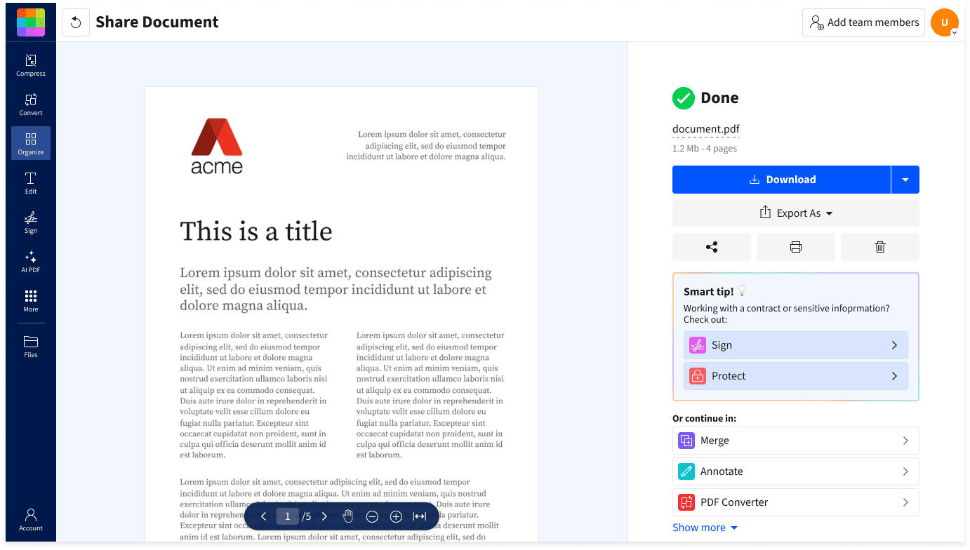
Task: Click the current page number field
Action: click(x=287, y=516)
